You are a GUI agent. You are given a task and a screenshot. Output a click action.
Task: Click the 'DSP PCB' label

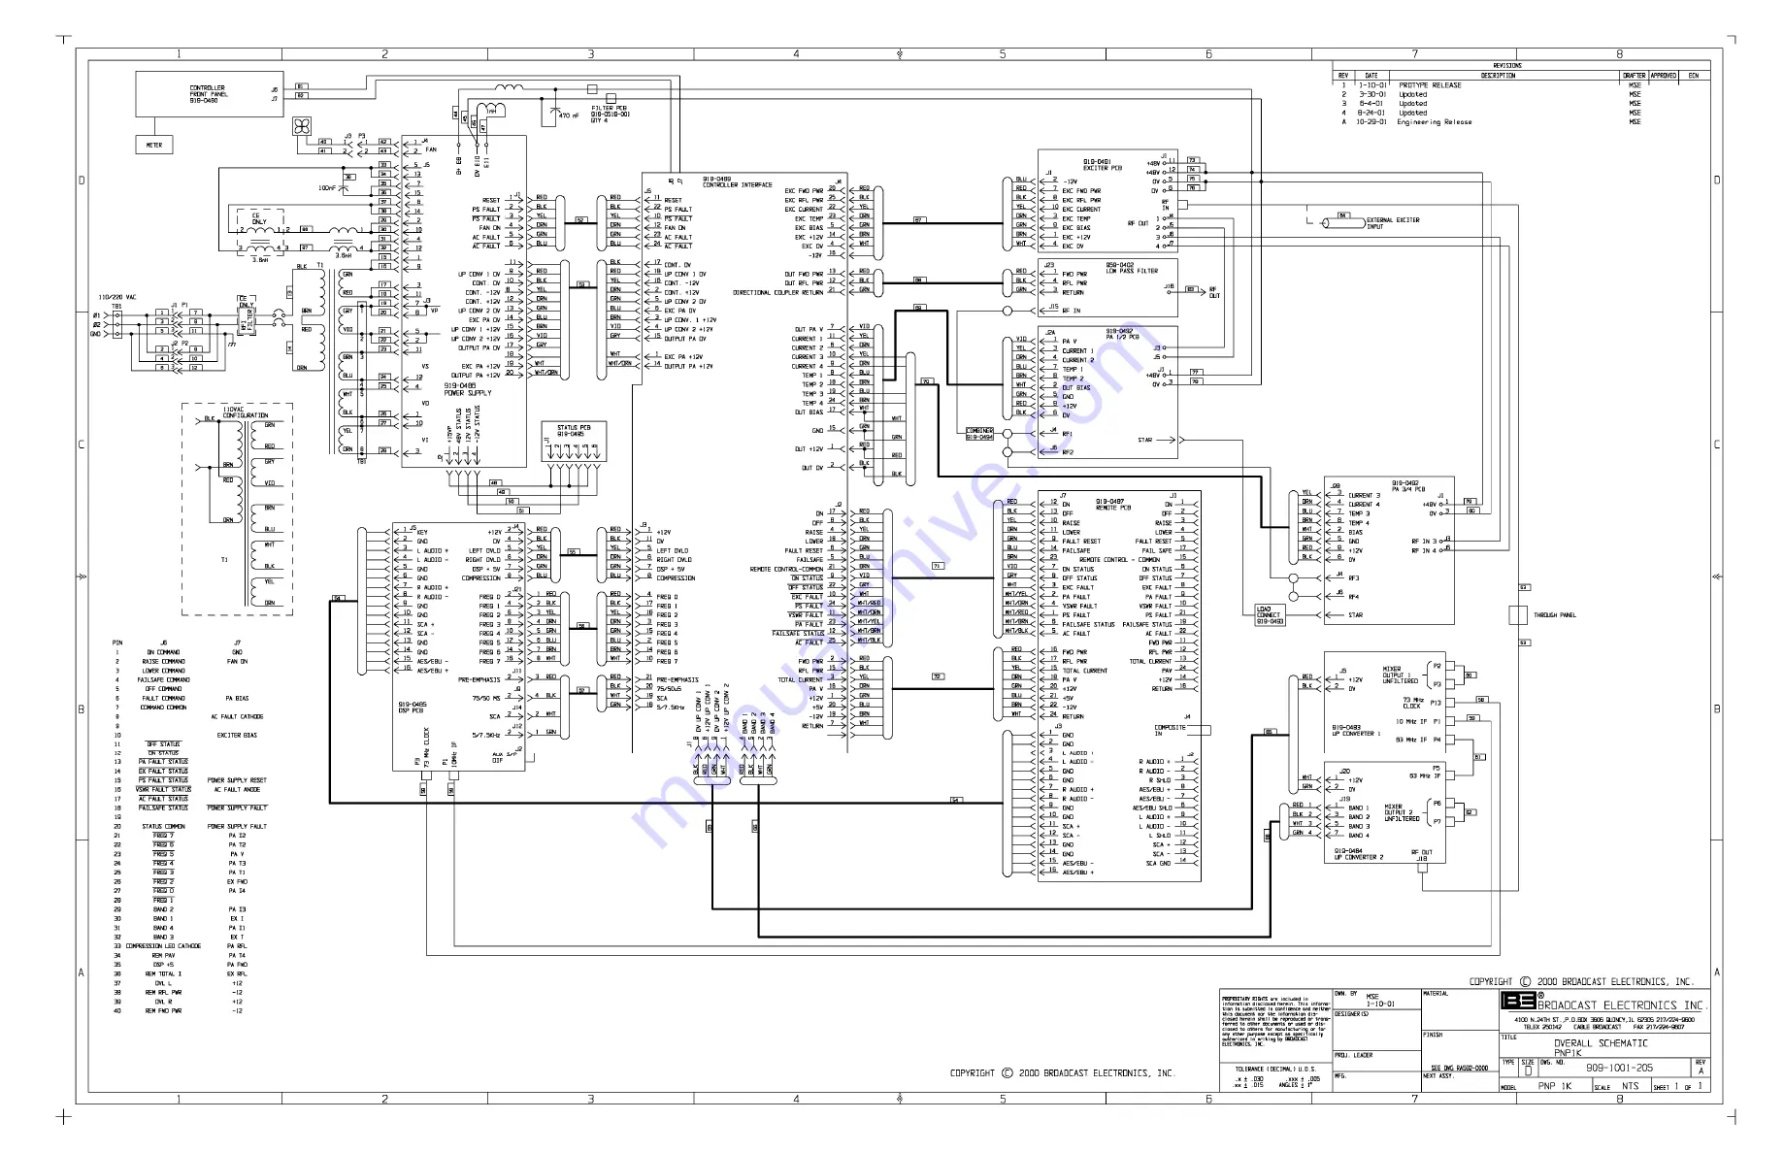[x=411, y=710]
